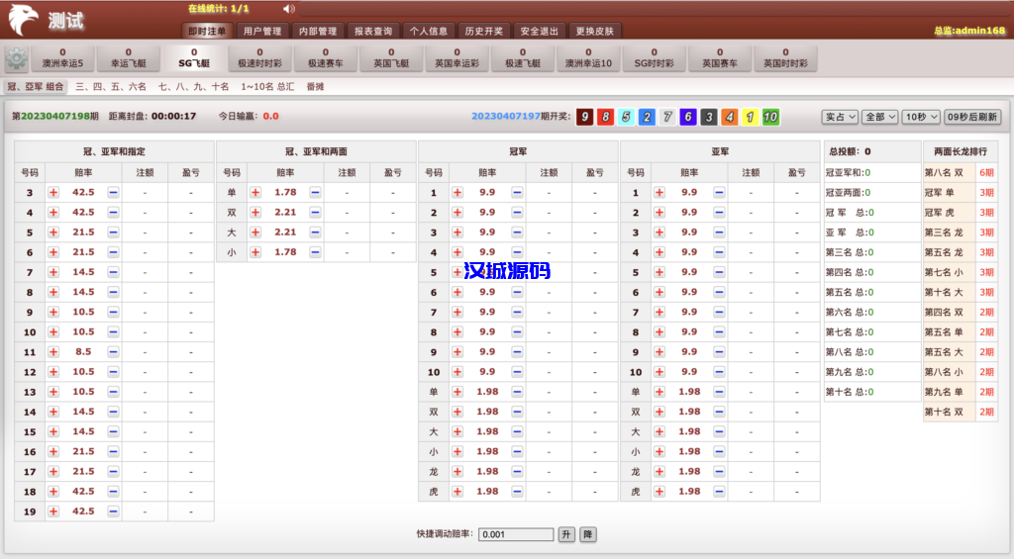Click the green number 10 result ball
1014x559 pixels.
click(770, 117)
